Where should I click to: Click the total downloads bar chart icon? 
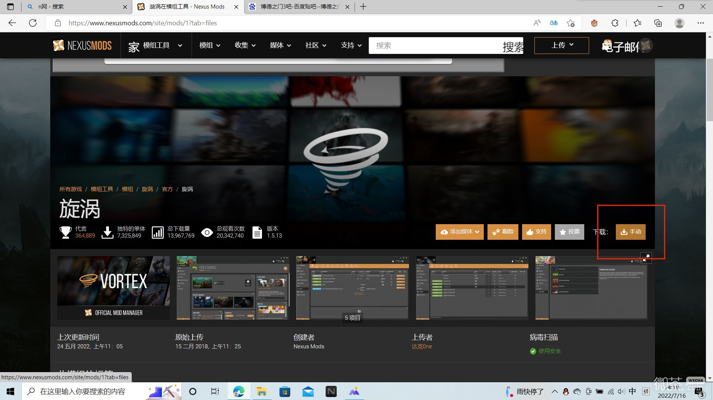tap(158, 232)
